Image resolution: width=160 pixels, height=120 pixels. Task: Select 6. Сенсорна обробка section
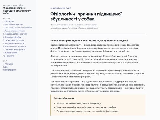(x=12, y=37)
